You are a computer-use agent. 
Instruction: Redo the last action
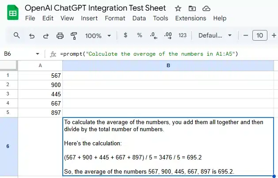46,36
